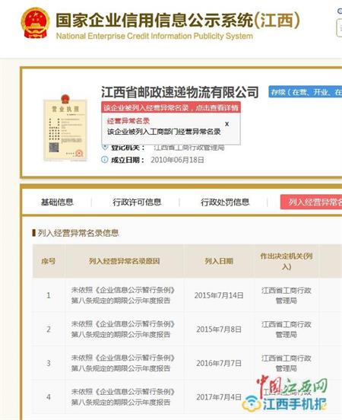Select the 行政处罚信息 tab
Image resolution: width=342 pixels, height=420 pixels.
click(225, 202)
